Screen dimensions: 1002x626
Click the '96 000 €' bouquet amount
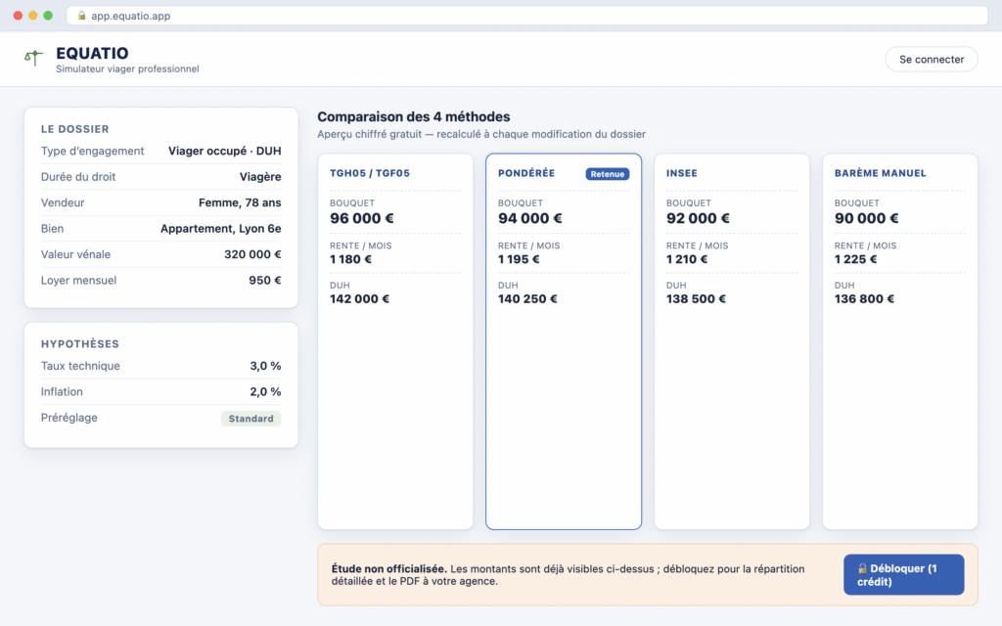point(362,218)
